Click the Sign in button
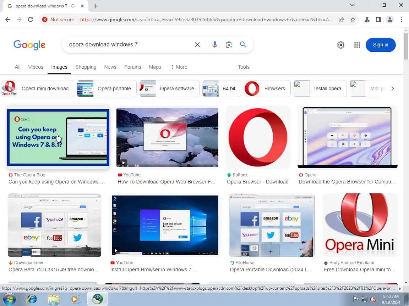The height and width of the screenshot is (306, 409). (381, 45)
